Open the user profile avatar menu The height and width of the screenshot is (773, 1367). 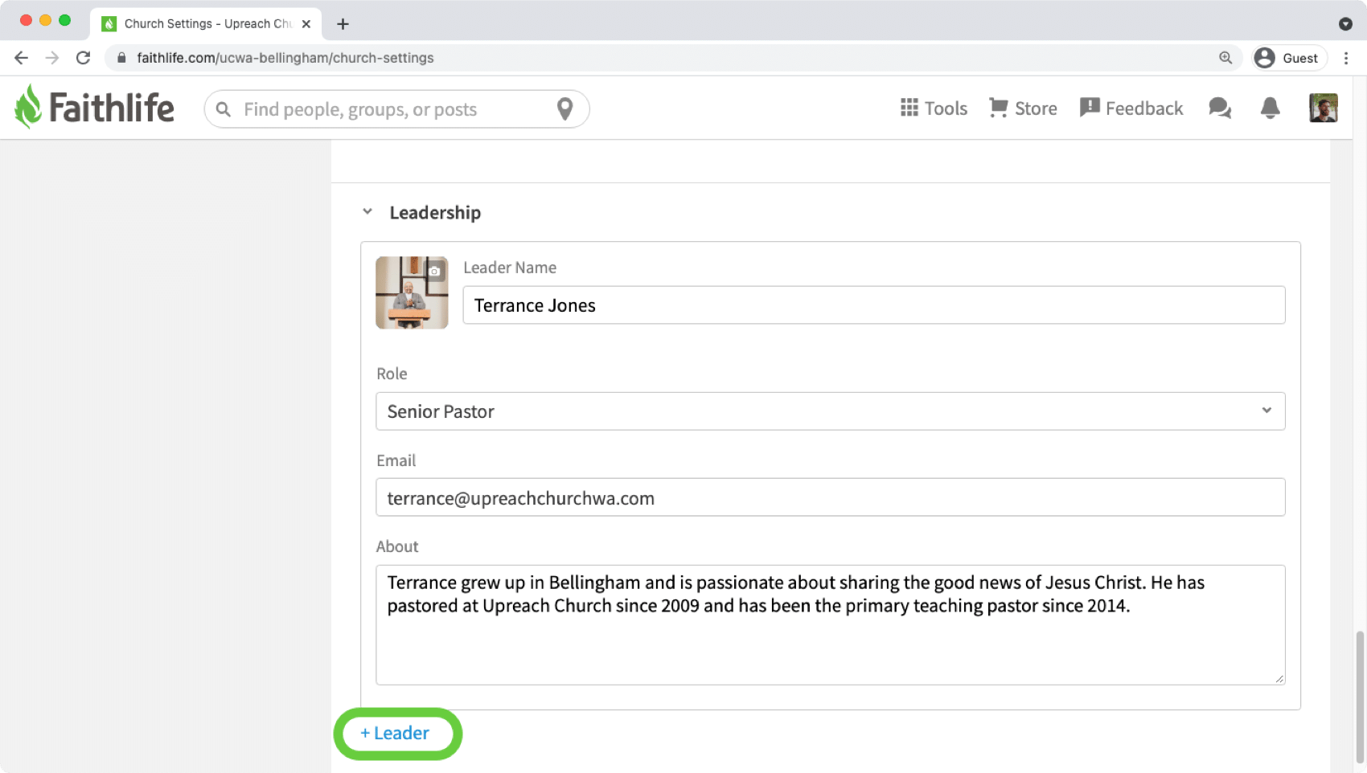pos(1324,108)
